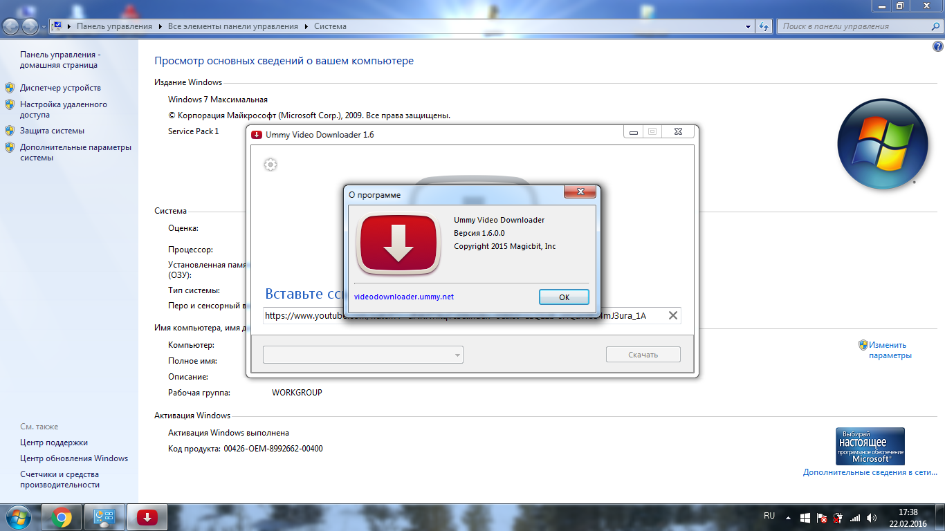
Task: Go forward in Control Panel window
Action: point(30,26)
